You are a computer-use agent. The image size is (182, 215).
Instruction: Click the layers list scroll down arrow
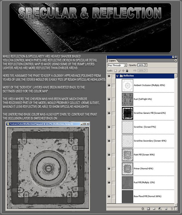point(176,204)
